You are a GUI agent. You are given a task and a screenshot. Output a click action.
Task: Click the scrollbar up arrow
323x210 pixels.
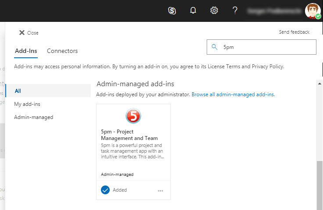(319, 82)
